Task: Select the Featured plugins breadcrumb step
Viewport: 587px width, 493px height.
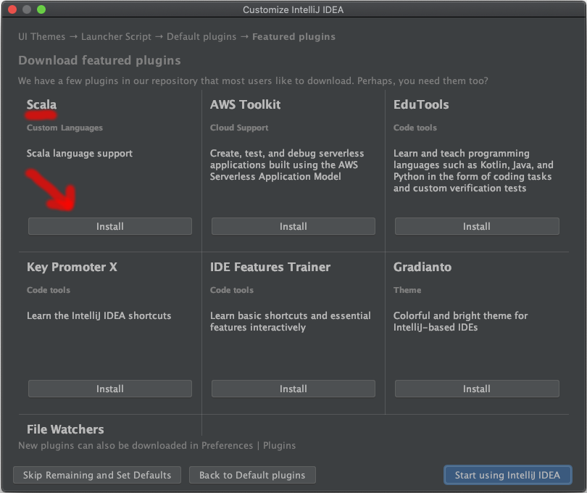Action: 293,36
